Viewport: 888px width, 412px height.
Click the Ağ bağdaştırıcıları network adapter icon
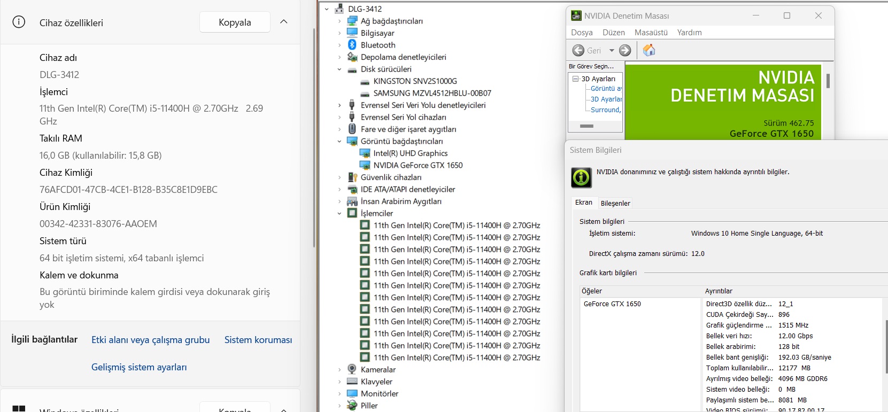pos(352,21)
